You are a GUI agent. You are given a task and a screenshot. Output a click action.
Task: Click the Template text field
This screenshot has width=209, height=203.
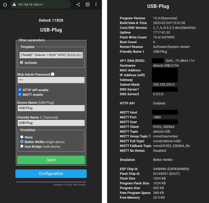coord(51,55)
